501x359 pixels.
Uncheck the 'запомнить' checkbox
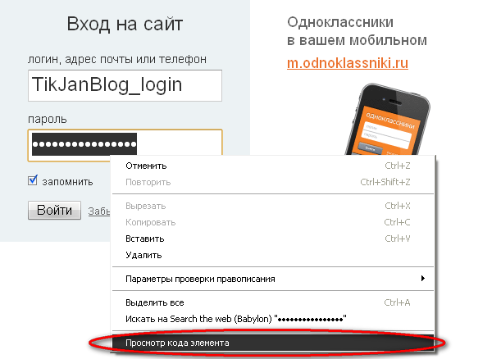[33, 180]
